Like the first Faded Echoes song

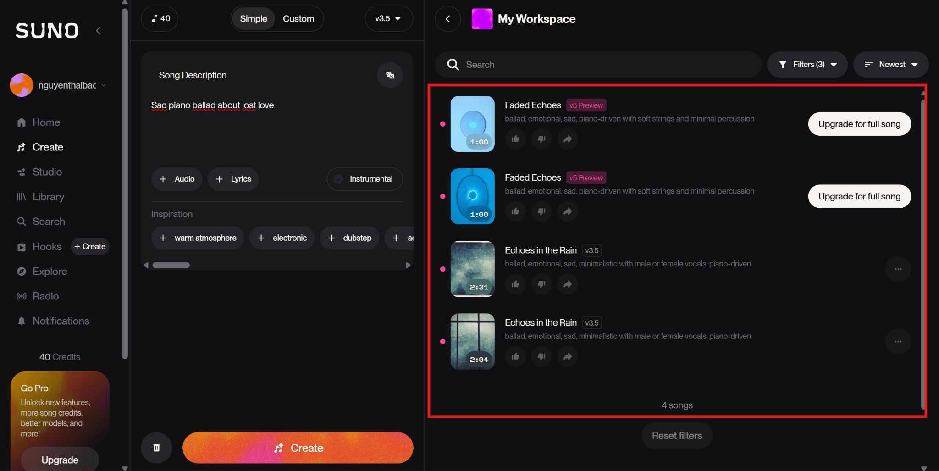coord(515,139)
